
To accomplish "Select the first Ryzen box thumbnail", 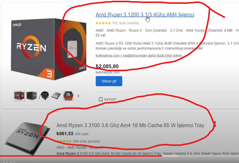I will click(x=19, y=96).
